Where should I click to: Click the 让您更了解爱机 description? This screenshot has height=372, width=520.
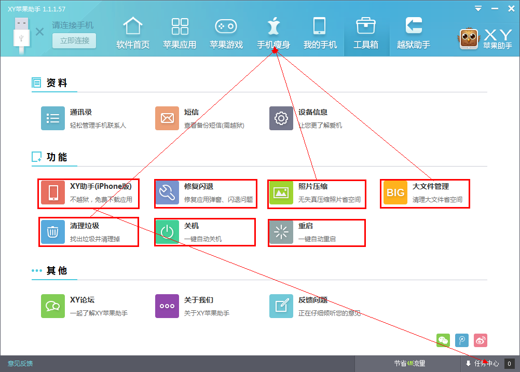(x=320, y=126)
